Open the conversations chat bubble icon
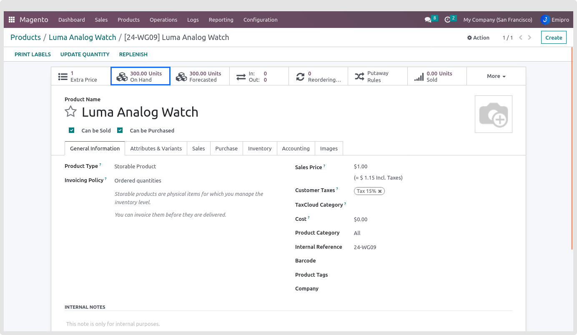Image resolution: width=577 pixels, height=335 pixels. tap(428, 20)
